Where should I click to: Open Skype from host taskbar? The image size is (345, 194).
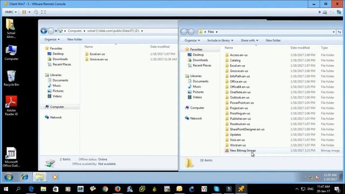pos(217,189)
